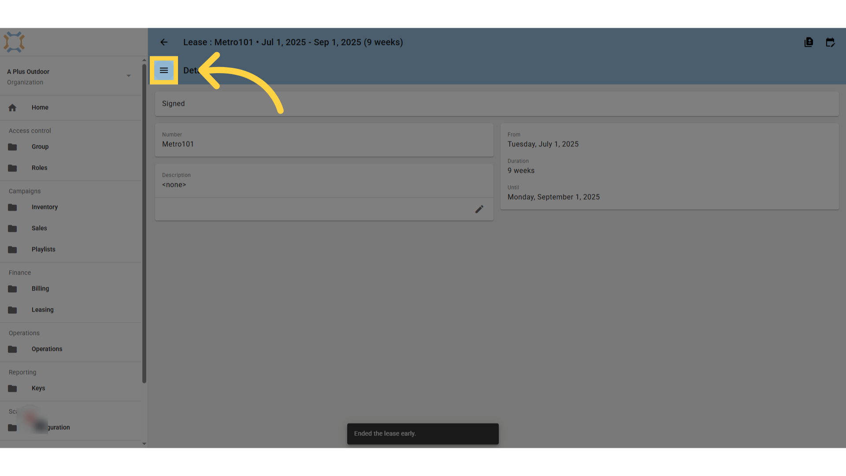
Task: Open Sales in the sidebar
Action: tap(70, 228)
